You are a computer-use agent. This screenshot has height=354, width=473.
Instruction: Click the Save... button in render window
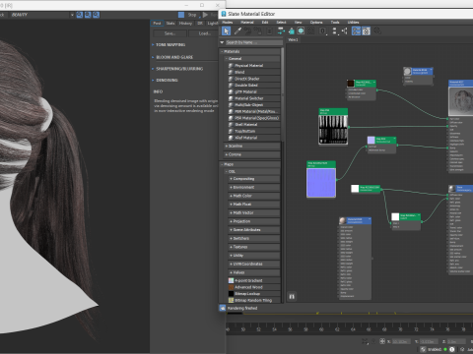(169, 33)
